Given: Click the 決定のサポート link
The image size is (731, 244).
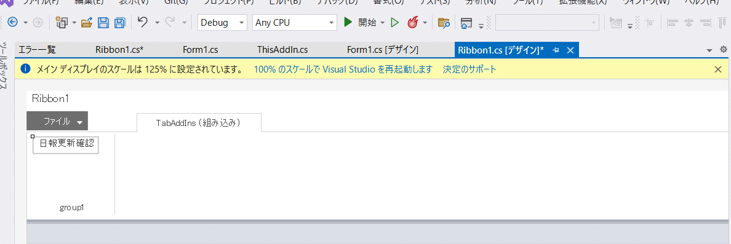Looking at the screenshot, I should coord(469,69).
